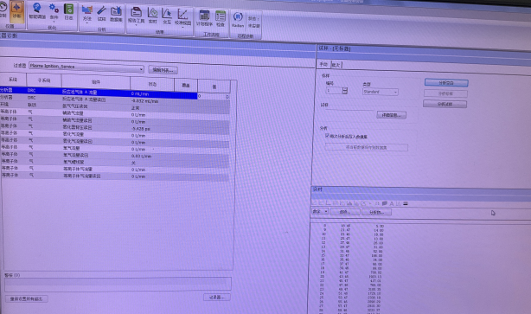The height and width of the screenshot is (314, 531).
Task: Switch to the second tab beside 手动
Action: 336,65
